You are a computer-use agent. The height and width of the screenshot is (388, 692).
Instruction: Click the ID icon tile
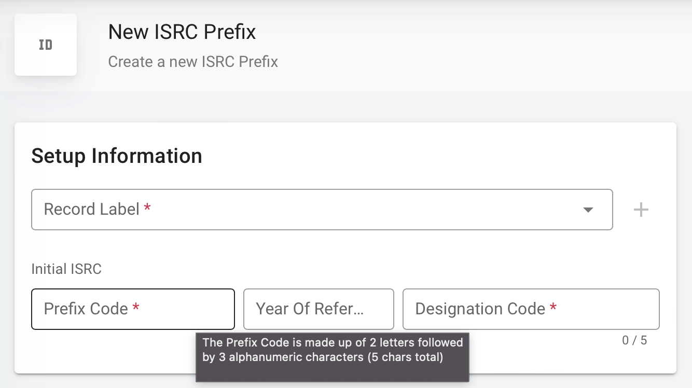[x=46, y=45]
